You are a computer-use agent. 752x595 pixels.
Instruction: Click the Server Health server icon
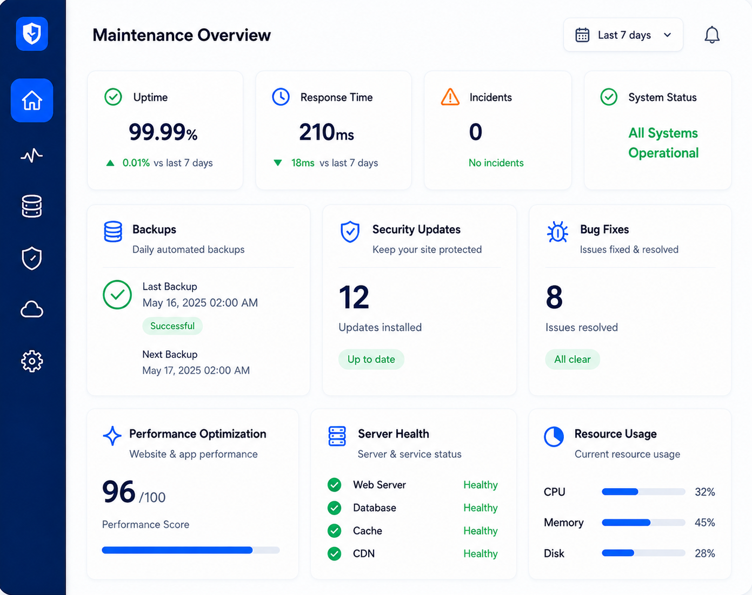[x=337, y=436]
